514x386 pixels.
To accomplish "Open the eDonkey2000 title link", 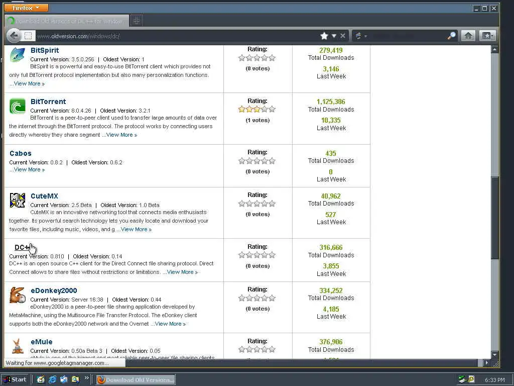I will point(54,291).
